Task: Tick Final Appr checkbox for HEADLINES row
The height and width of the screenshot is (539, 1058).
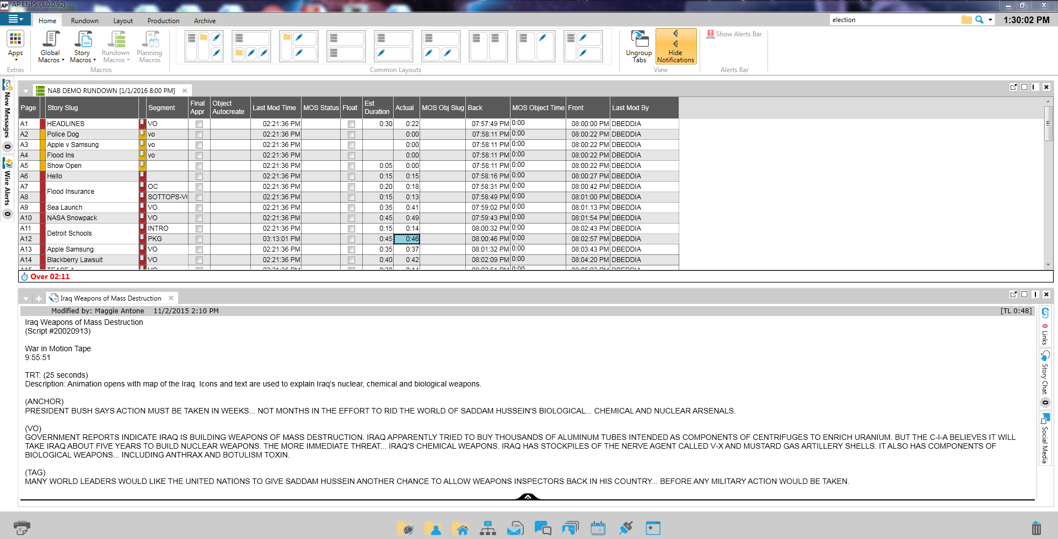Action: tap(199, 124)
